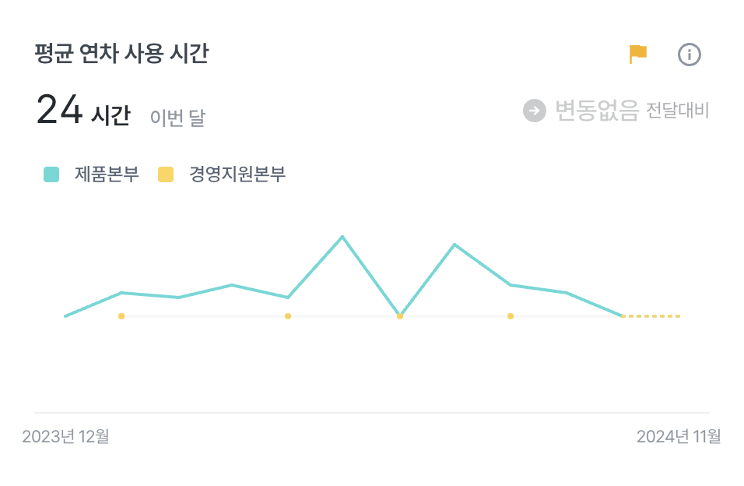Screen dimensions: 744x486
Task: Toggle the 경영지원본부 series label
Action: coord(237,174)
